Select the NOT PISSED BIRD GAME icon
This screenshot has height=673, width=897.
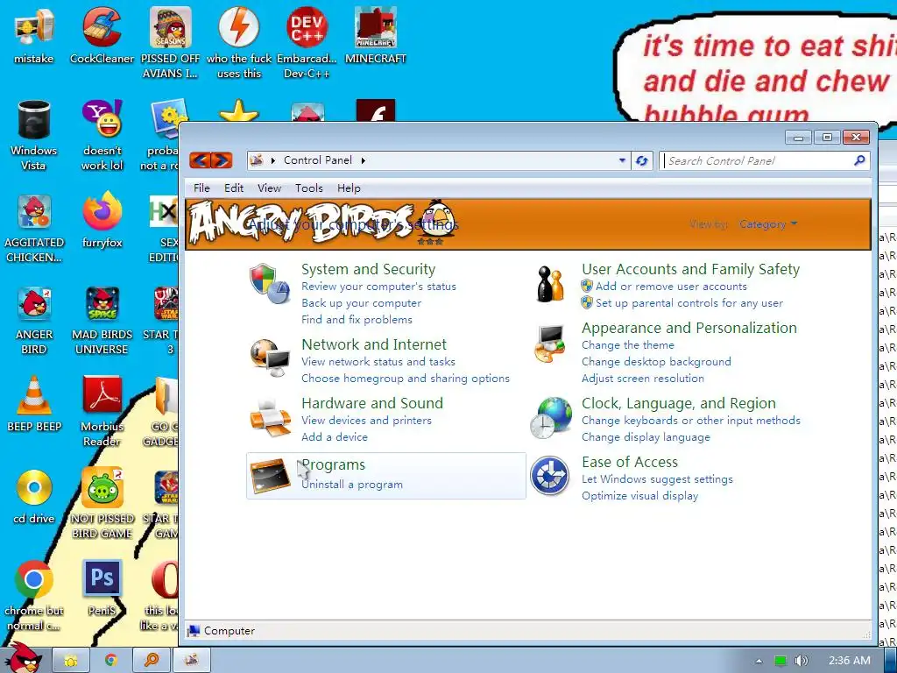(102, 487)
